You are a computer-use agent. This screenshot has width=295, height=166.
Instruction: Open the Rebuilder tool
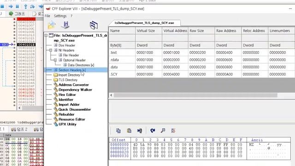(66, 114)
